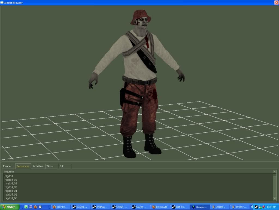279x210 pixels.
Task: Choose ragdoll_01 in the sequence list
Action: click(x=11, y=180)
